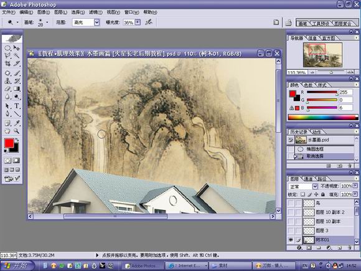Toggle lock position
The height and width of the screenshot is (271, 361).
click(316, 194)
